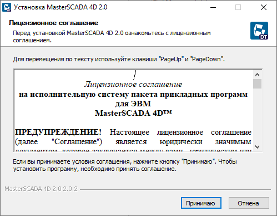The image size is (277, 216).
Task: Click the MasterSCADA DT logo in the header
Action: coord(259,31)
